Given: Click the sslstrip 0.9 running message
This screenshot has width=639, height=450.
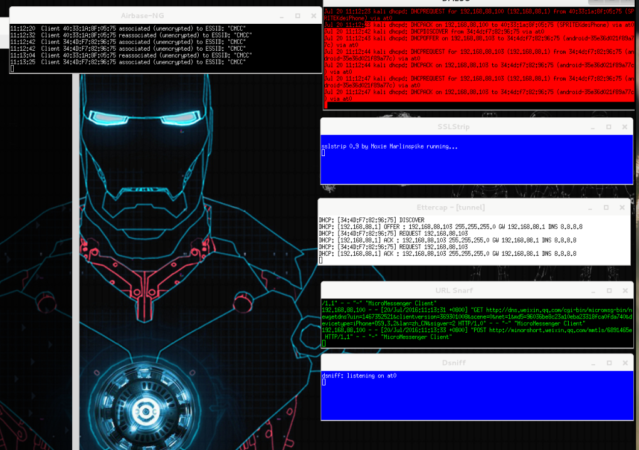Looking at the screenshot, I should click(389, 147).
